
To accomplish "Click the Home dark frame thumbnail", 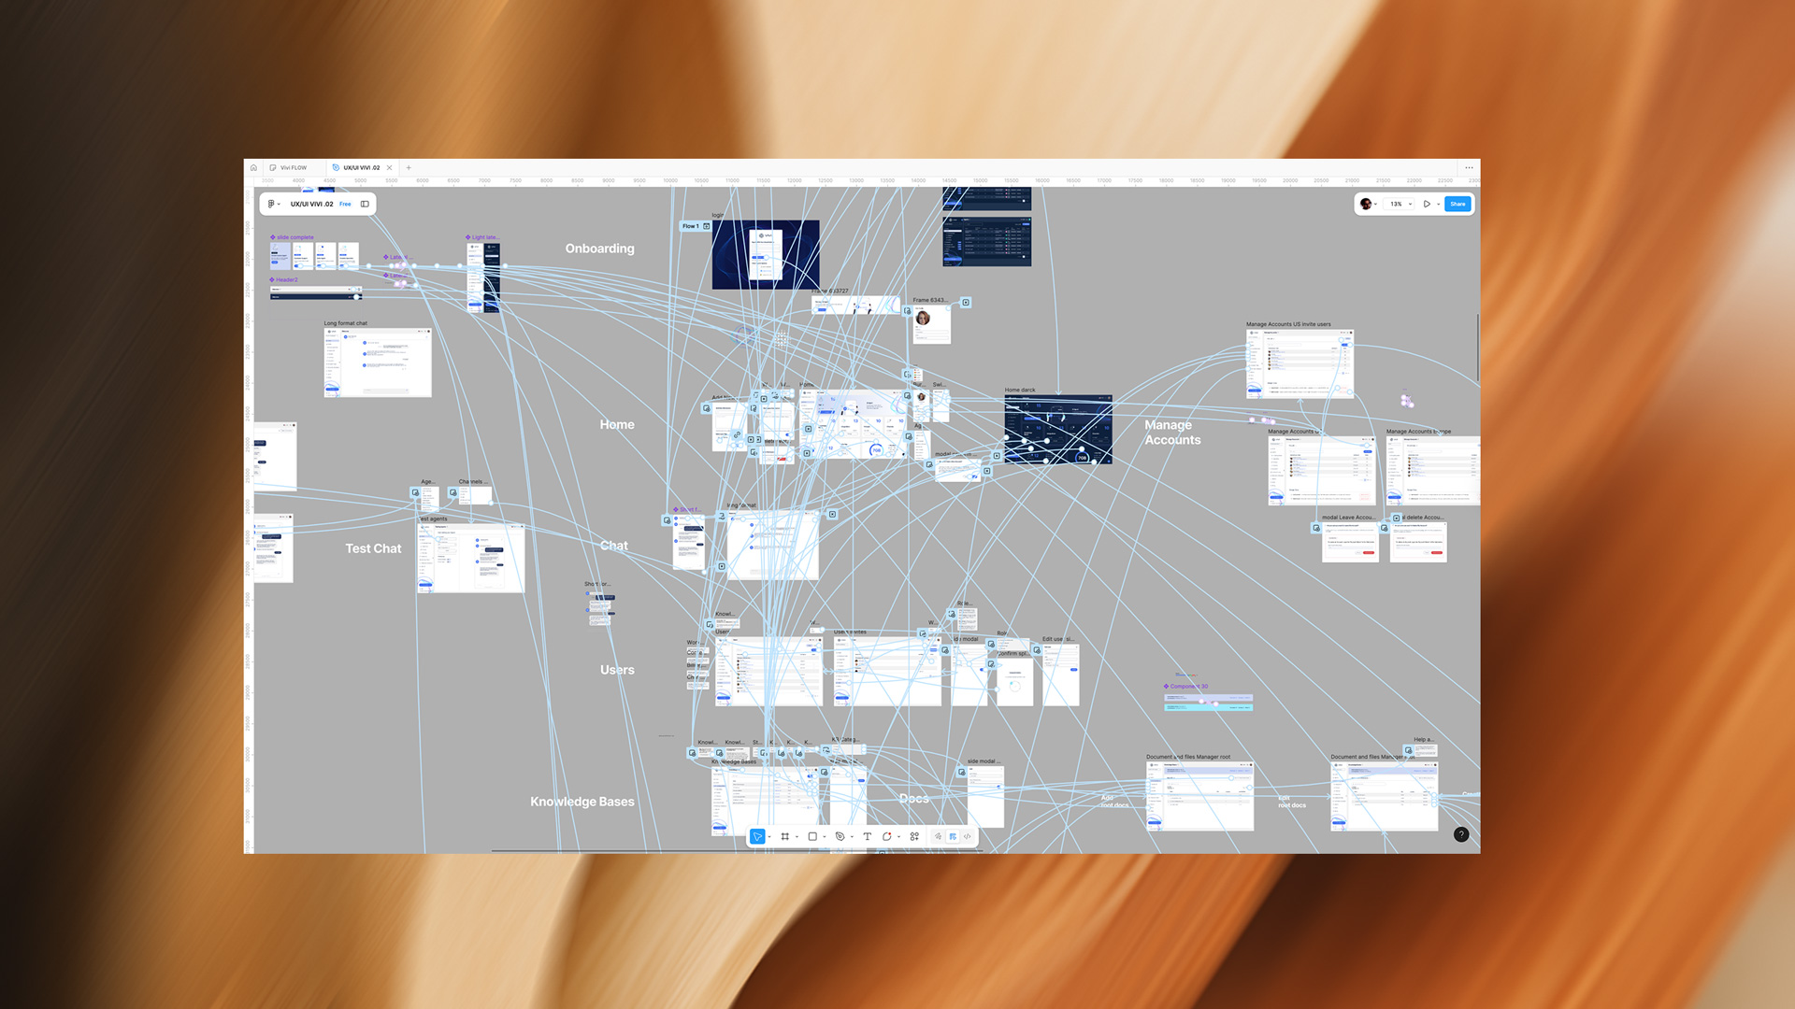I will [1057, 430].
